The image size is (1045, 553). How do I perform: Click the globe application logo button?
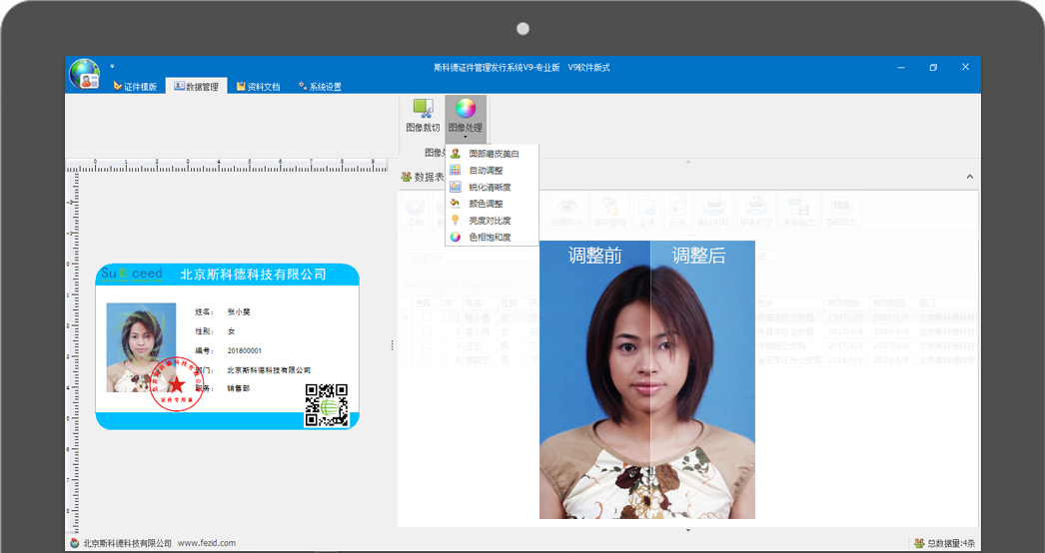(x=85, y=74)
